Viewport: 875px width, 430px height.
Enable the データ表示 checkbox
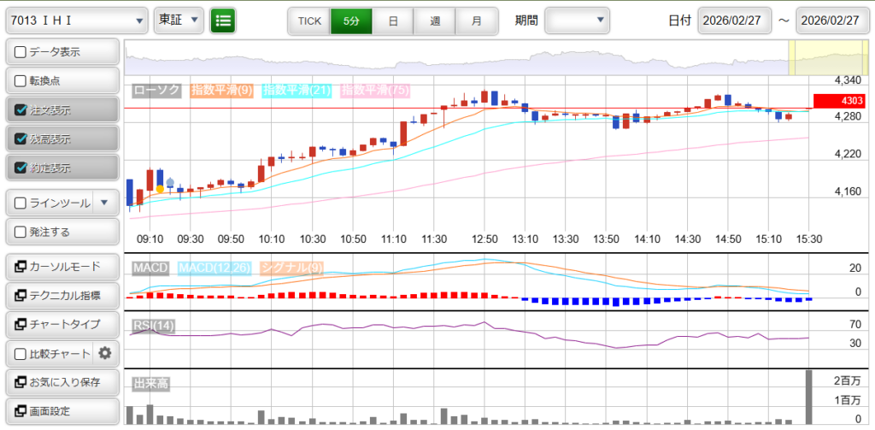[x=21, y=52]
